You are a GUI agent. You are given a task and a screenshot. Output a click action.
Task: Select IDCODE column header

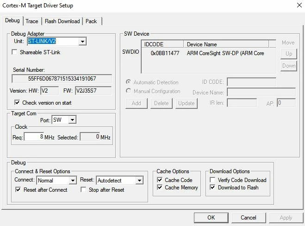162,44
